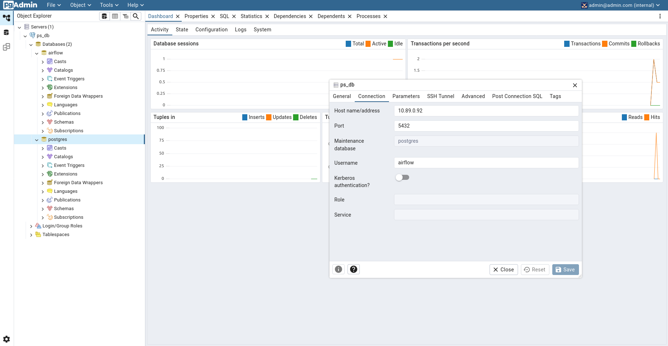This screenshot has height=346, width=668.
Task: Close the Dependents tab
Action: point(350,16)
